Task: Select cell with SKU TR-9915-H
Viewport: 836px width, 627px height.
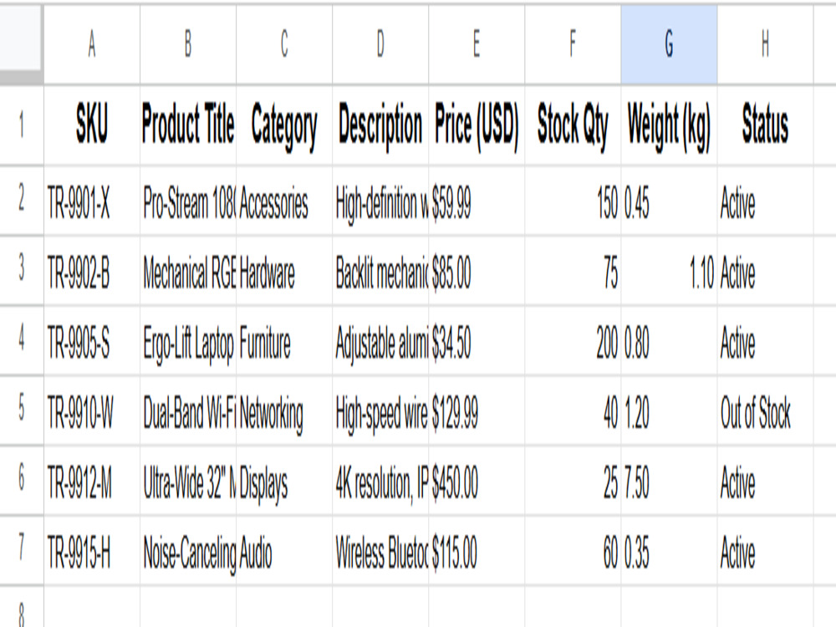Action: point(92,550)
